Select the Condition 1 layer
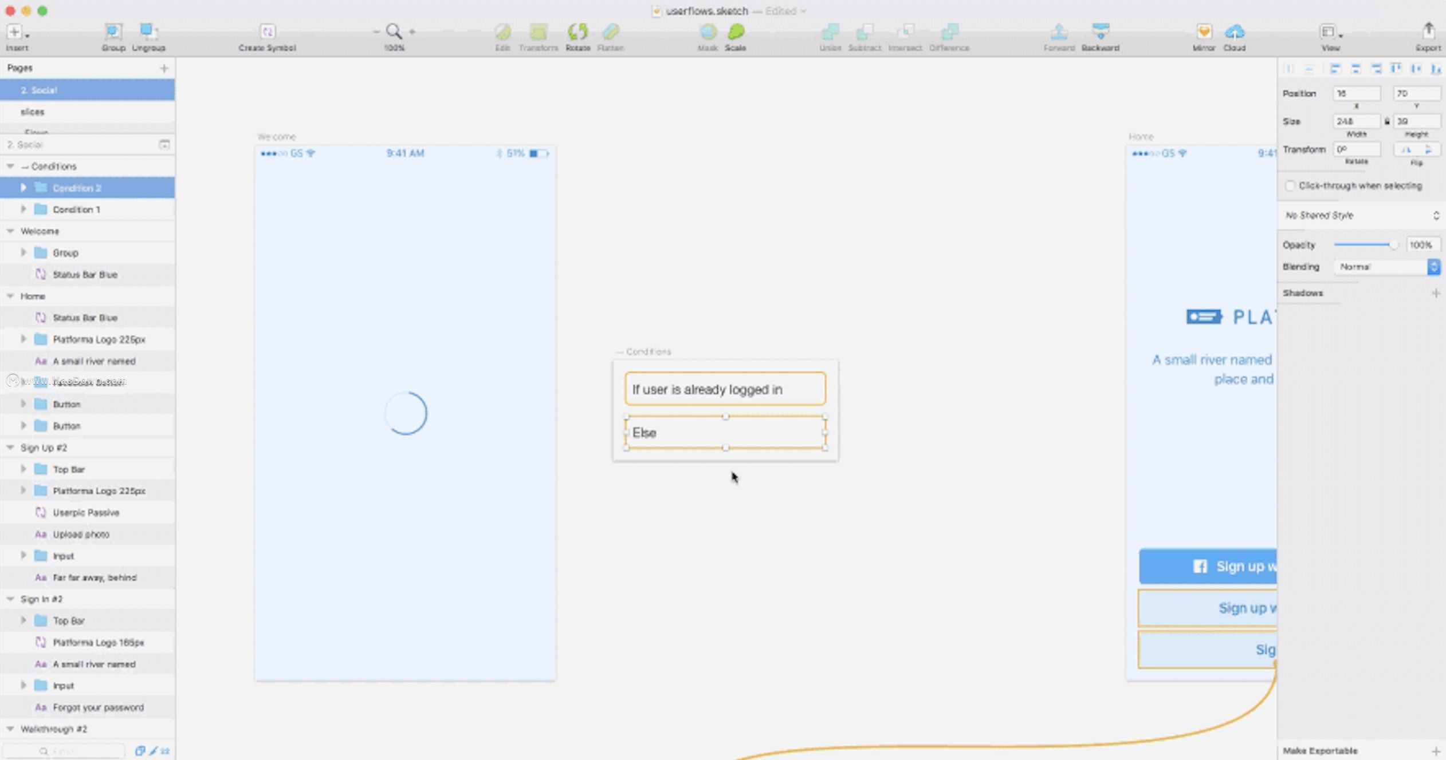The height and width of the screenshot is (760, 1446). [76, 209]
